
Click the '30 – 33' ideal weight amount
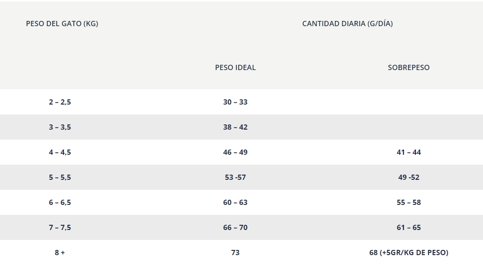click(x=235, y=102)
